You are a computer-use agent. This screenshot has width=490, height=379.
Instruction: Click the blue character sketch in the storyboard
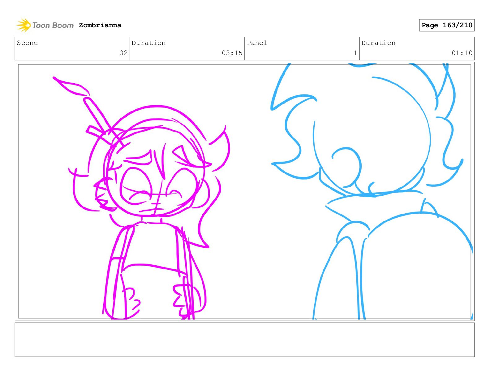tap(371, 191)
